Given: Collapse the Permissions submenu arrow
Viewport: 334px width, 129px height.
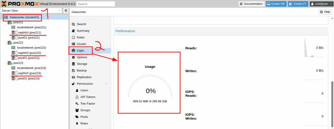Looking at the screenshot, I should pos(106,84).
